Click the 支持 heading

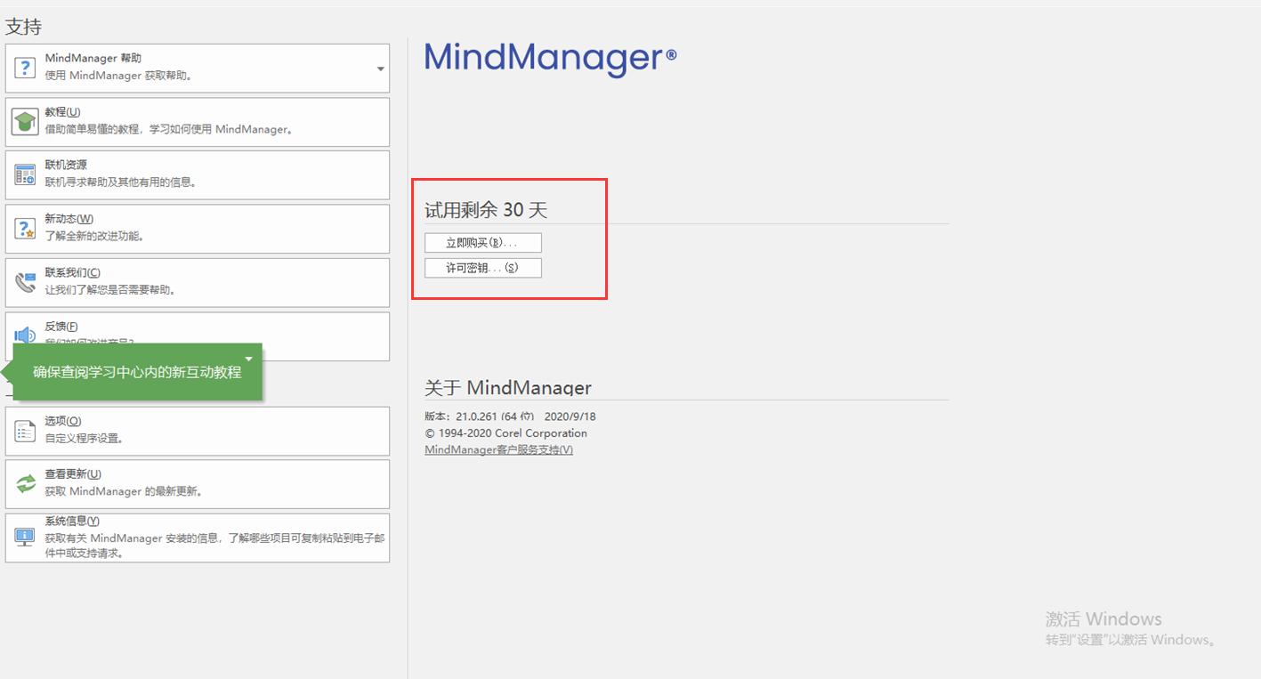tap(24, 26)
